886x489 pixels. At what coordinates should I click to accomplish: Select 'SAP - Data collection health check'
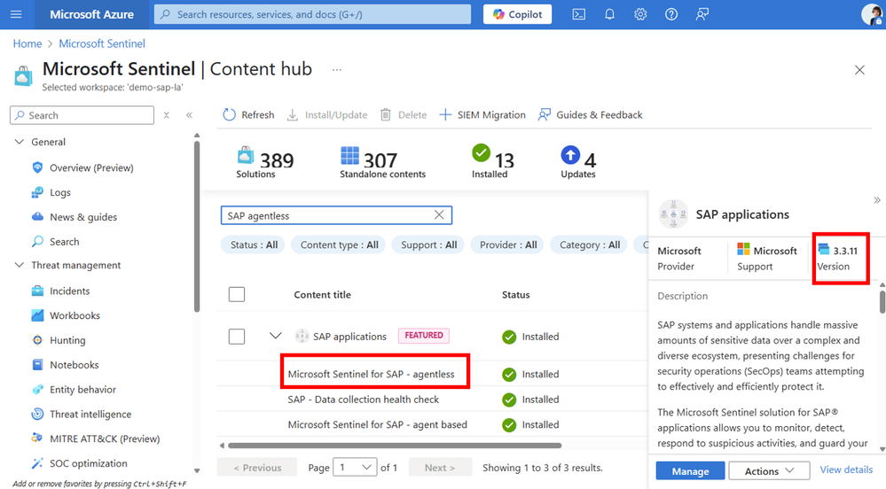click(x=364, y=400)
